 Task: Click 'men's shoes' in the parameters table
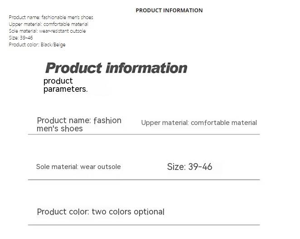point(60,129)
